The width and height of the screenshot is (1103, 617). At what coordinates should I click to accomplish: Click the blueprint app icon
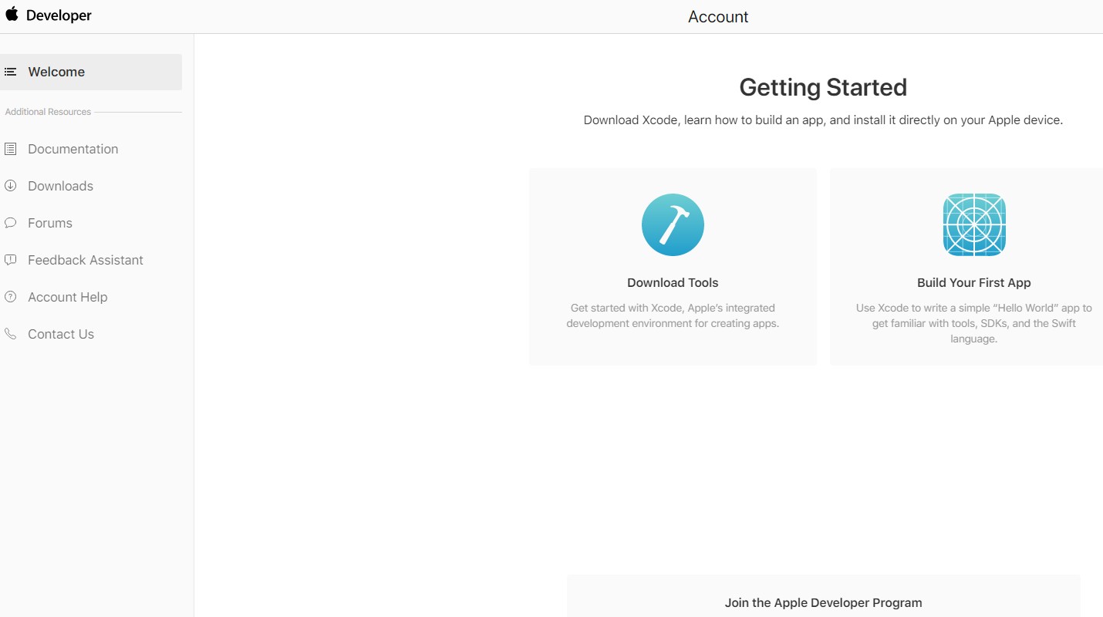[x=974, y=224]
